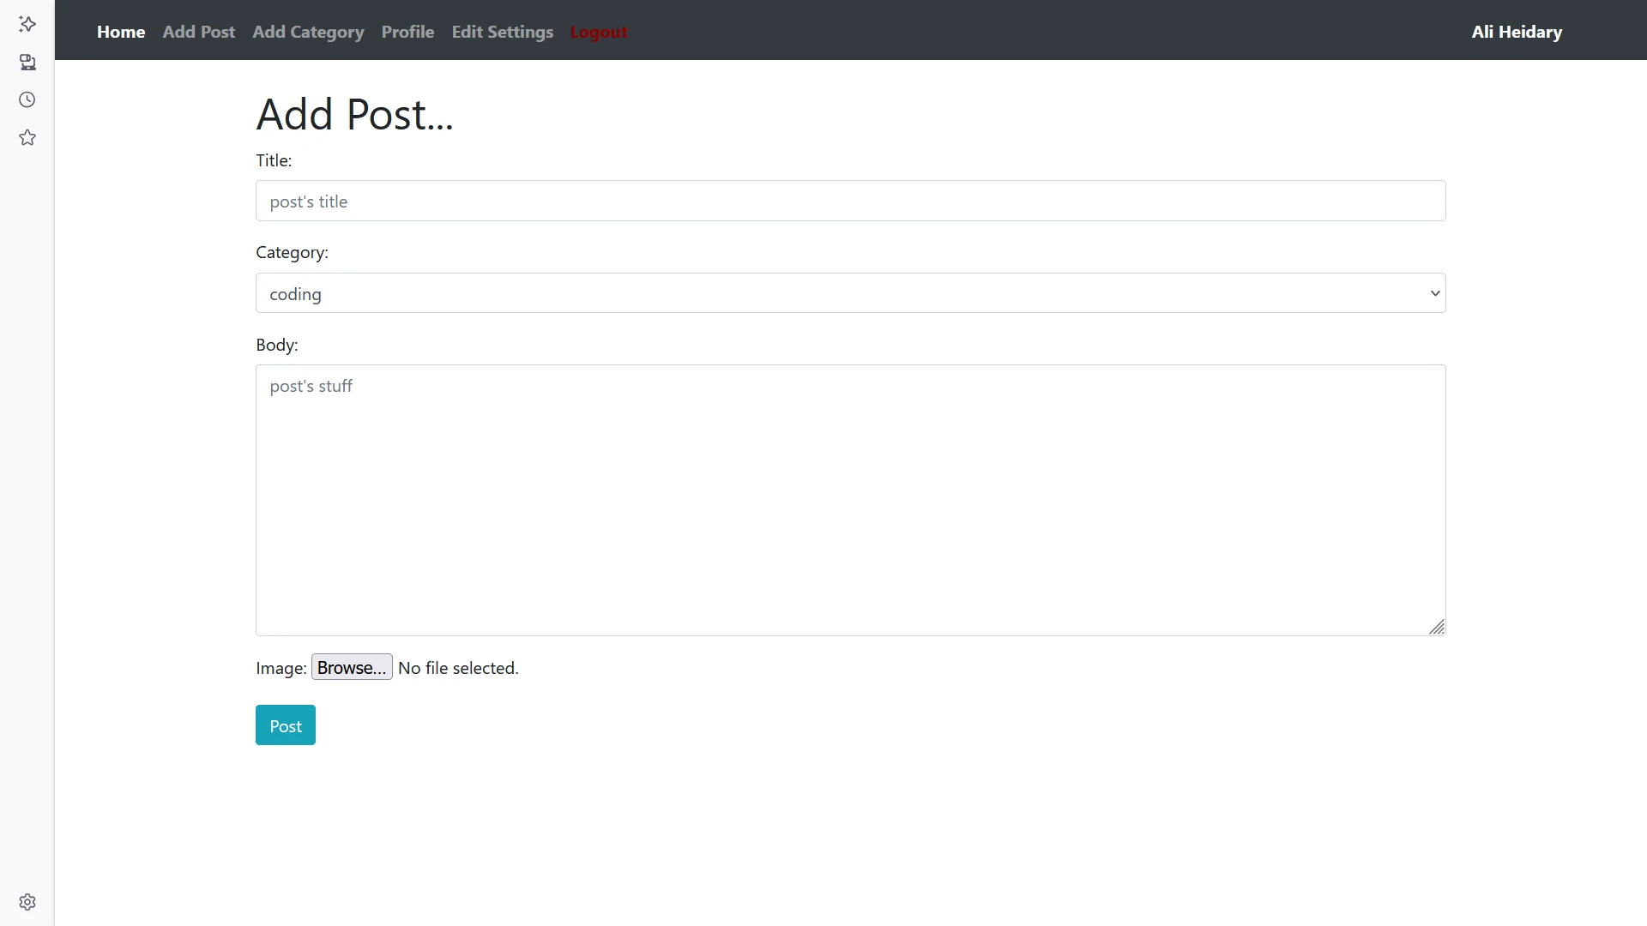Click the Ali Heidary username
1647x926 pixels.
(1516, 32)
